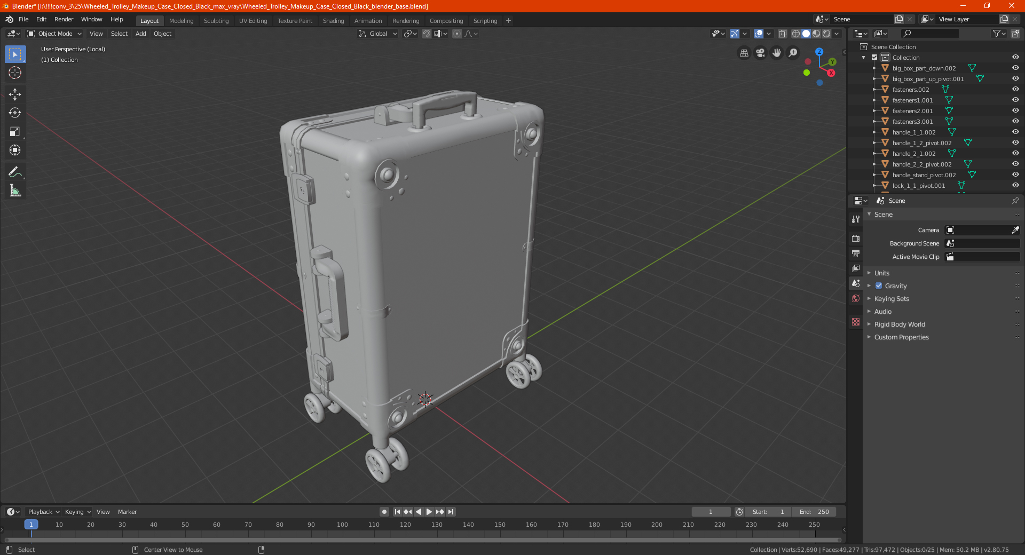Select the Select Box tool

pyautogui.click(x=15, y=54)
